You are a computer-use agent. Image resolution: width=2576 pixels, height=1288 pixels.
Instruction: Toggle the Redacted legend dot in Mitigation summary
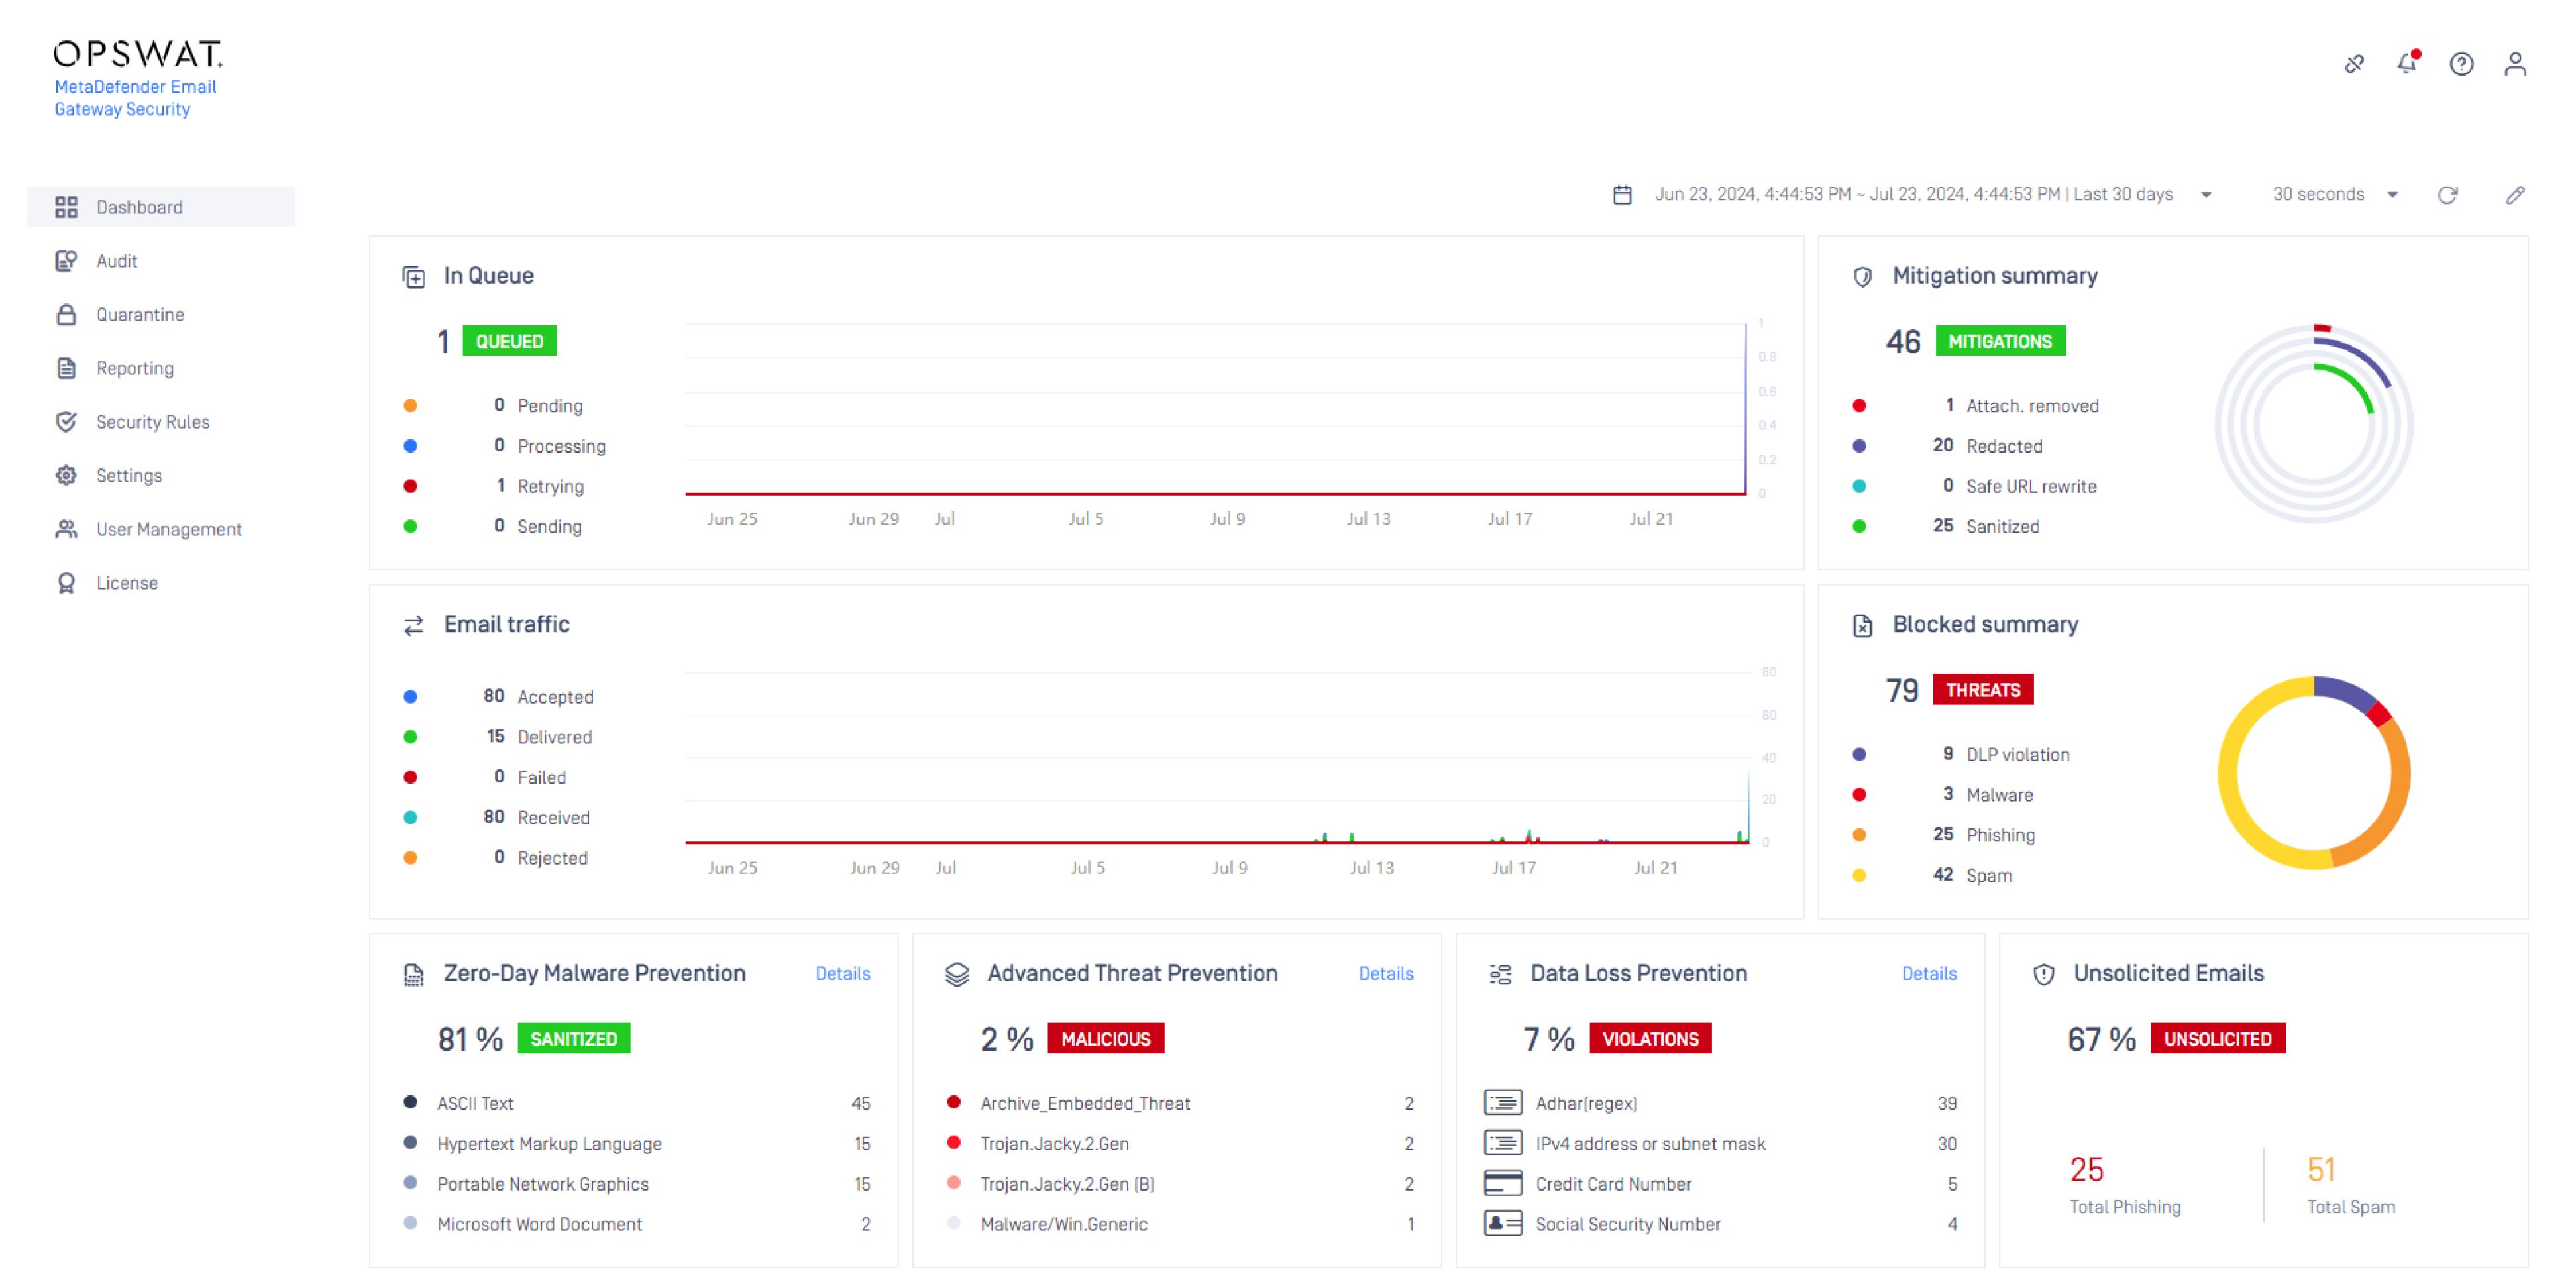coord(1859,446)
